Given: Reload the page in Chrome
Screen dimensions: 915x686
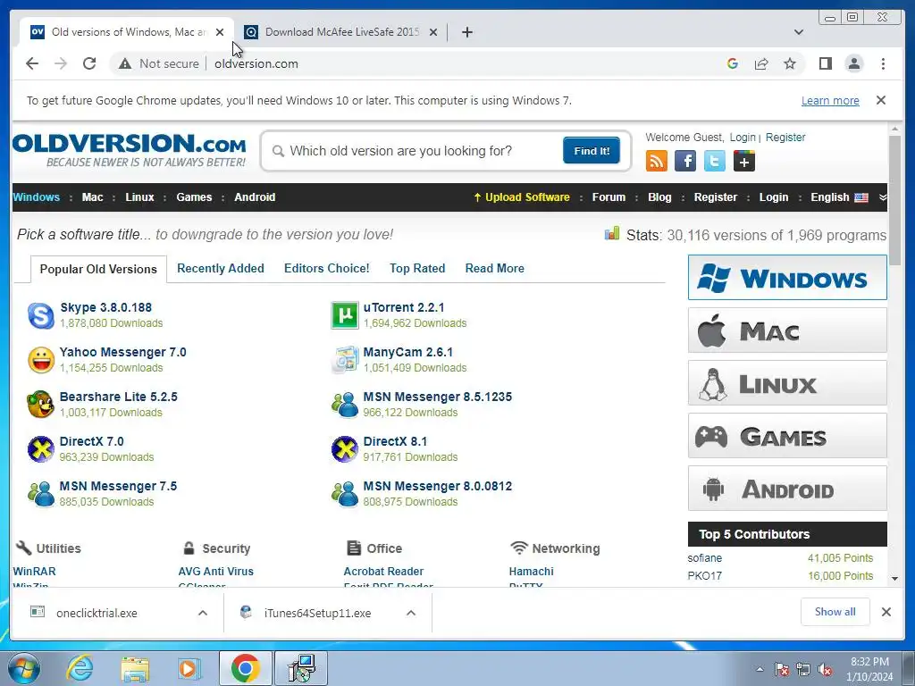Looking at the screenshot, I should (89, 63).
